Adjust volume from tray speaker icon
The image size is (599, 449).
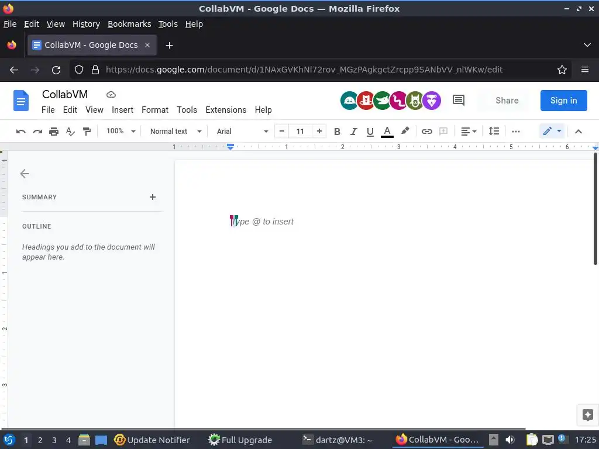[510, 440]
